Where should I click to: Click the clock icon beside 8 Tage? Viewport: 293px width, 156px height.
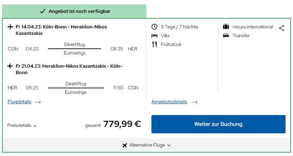point(154,27)
